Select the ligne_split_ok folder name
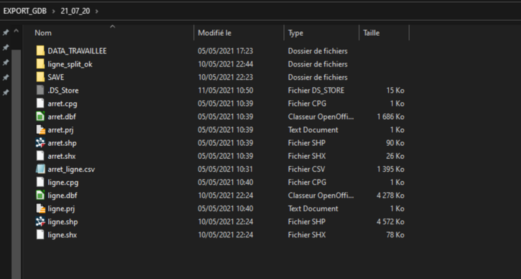 [70, 64]
